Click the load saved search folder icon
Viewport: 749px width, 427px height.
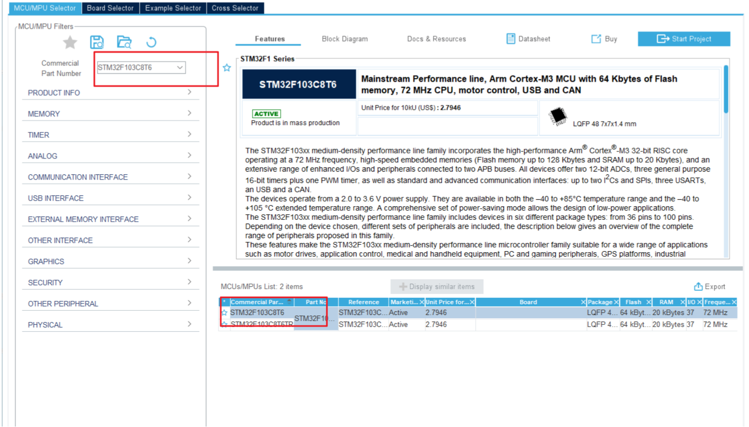[x=124, y=42]
